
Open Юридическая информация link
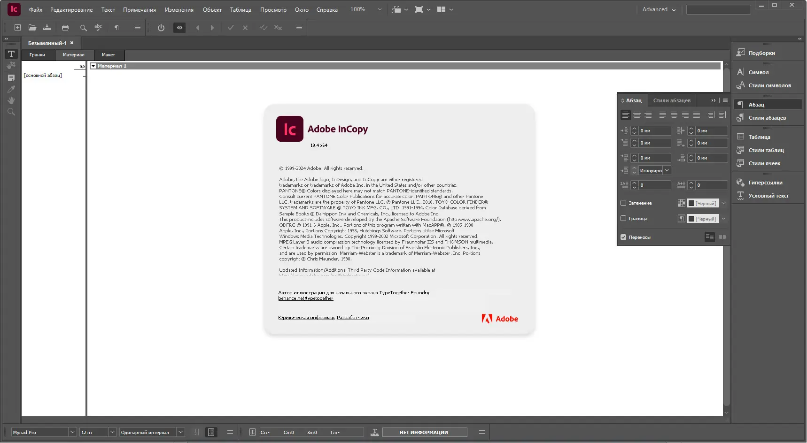(x=306, y=318)
